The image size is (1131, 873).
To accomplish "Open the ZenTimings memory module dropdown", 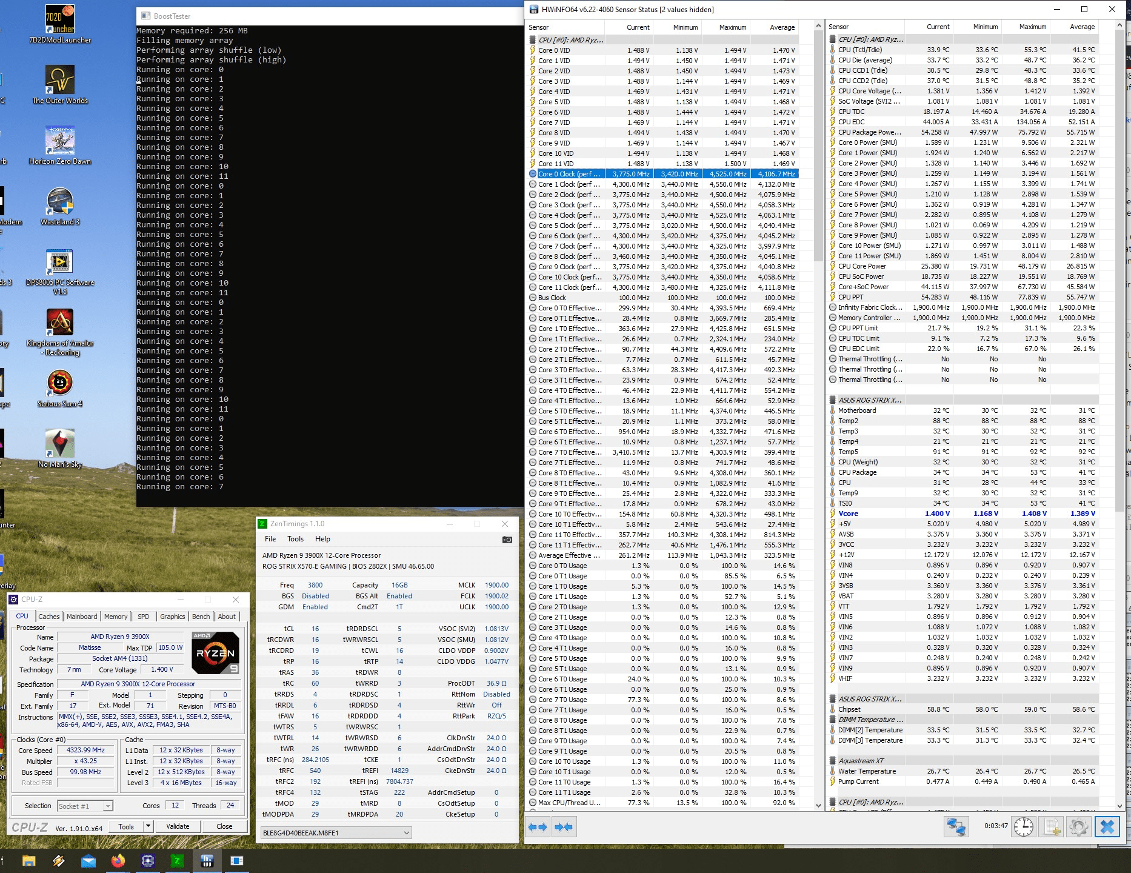I will point(336,833).
